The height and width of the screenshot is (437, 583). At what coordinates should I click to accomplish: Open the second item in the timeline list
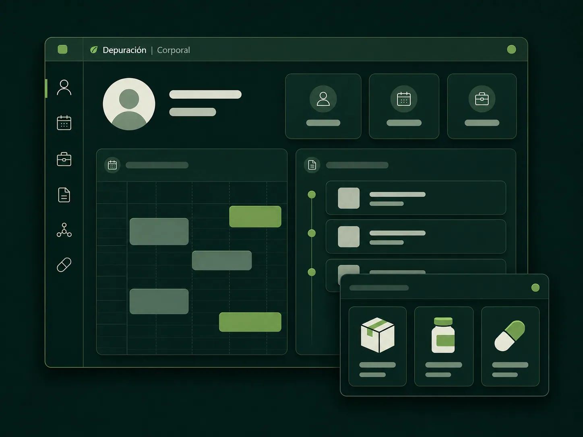(x=416, y=237)
